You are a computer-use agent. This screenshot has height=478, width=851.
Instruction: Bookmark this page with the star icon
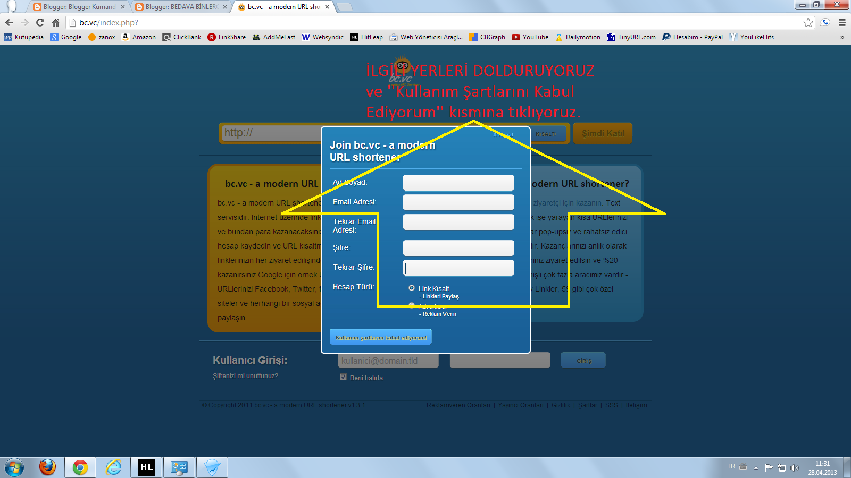(x=808, y=22)
